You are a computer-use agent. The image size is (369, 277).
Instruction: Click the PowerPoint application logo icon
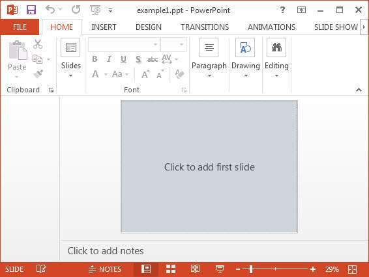[x=12, y=10]
